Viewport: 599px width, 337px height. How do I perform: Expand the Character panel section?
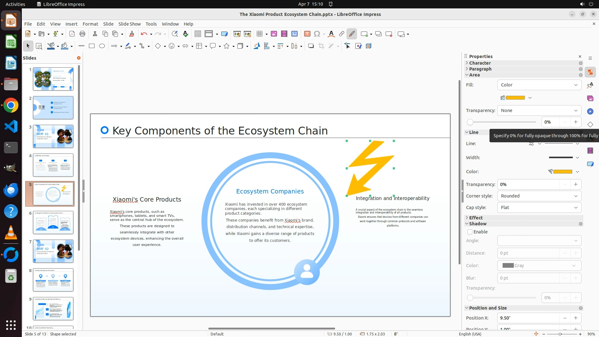(x=480, y=63)
